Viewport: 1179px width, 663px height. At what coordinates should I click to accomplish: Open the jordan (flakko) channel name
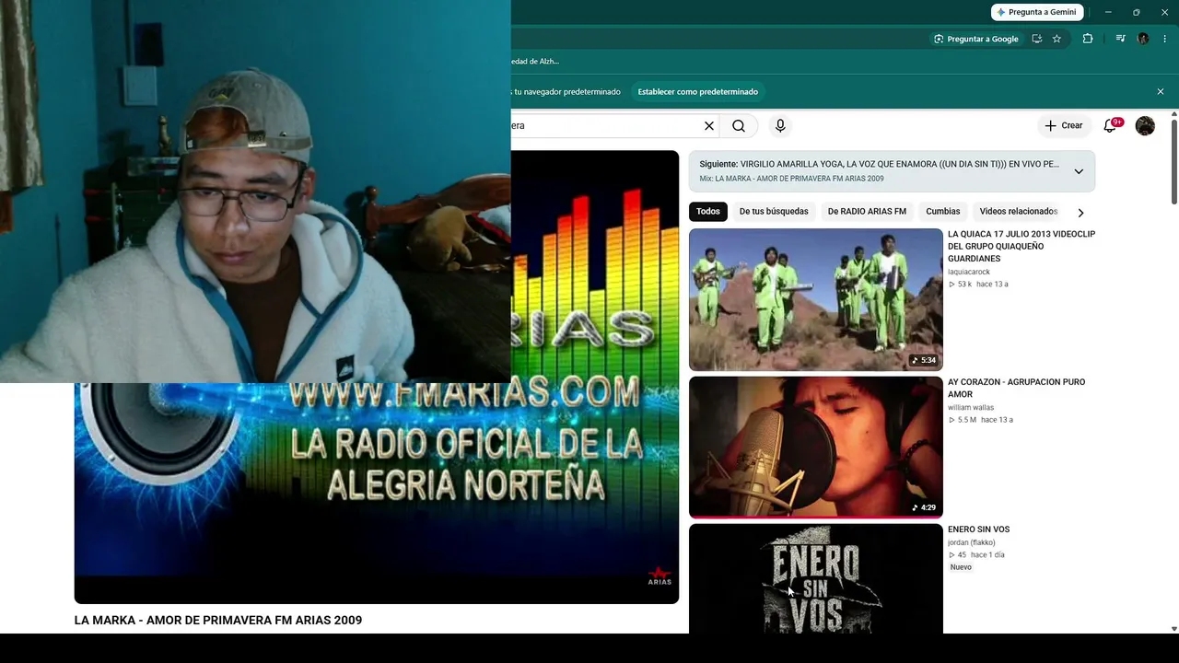click(972, 543)
